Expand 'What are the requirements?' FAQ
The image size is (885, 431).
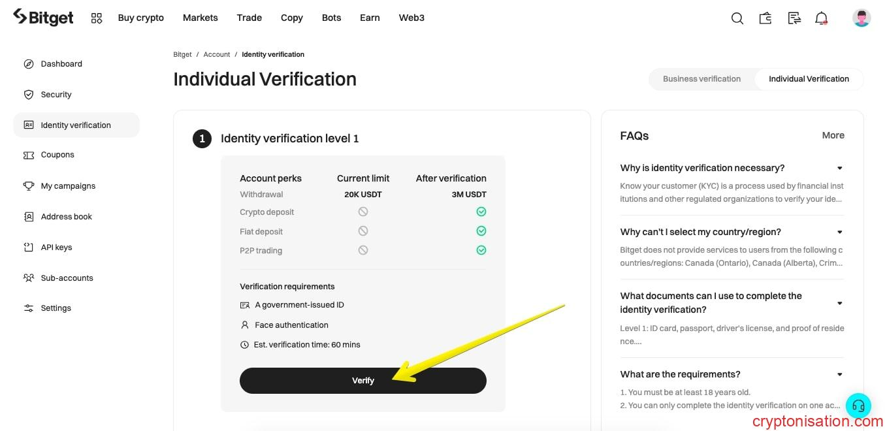[x=840, y=375]
